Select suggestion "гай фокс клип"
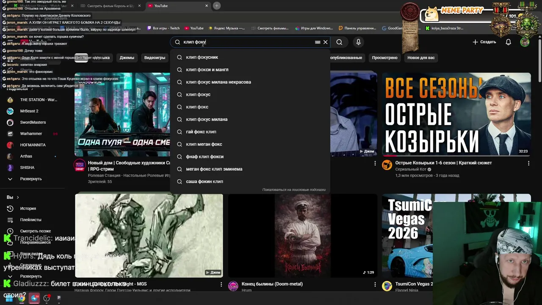Viewport: 542px width, 305px height. [250, 132]
